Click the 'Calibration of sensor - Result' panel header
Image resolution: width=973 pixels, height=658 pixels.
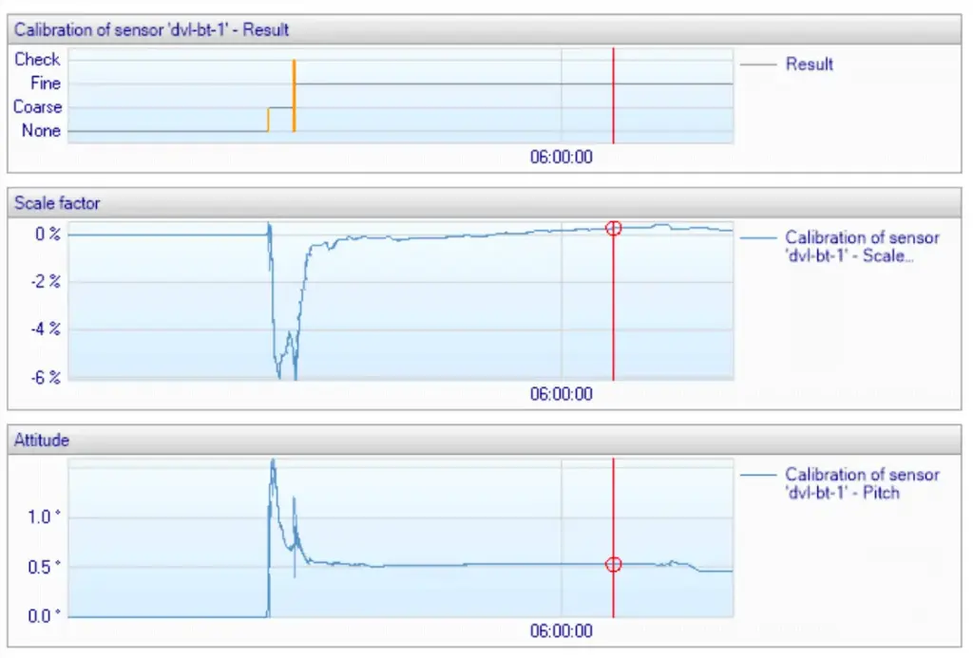(x=152, y=29)
